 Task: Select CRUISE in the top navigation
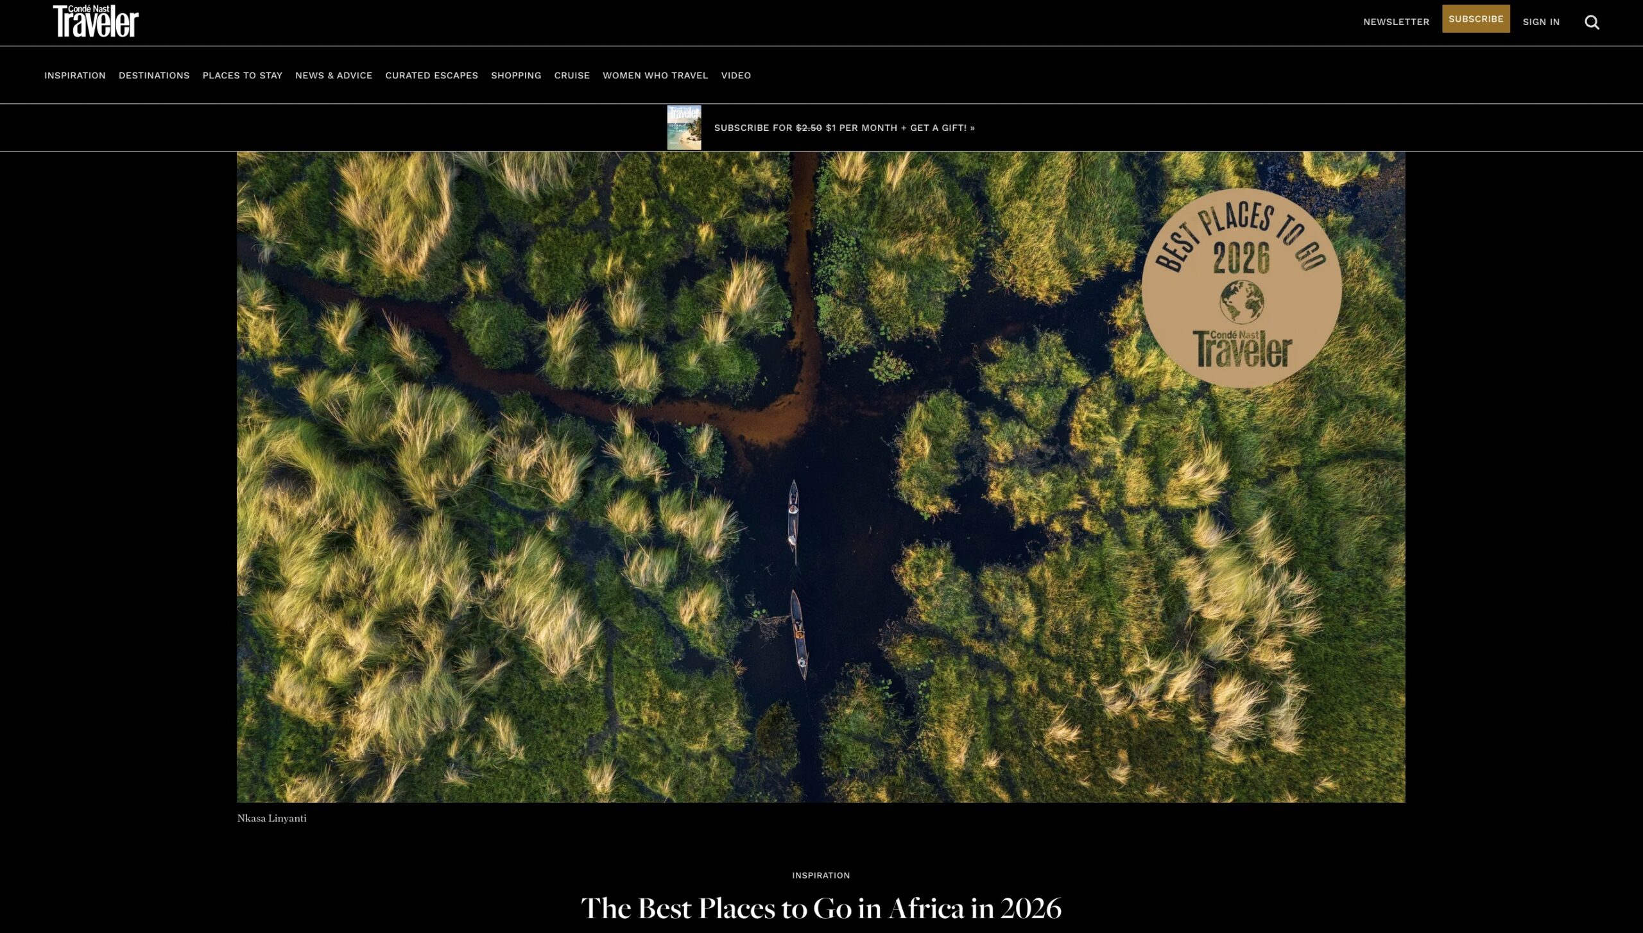click(x=572, y=75)
